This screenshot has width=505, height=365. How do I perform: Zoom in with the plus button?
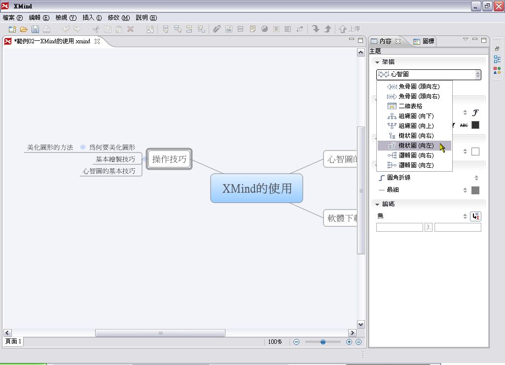349,342
